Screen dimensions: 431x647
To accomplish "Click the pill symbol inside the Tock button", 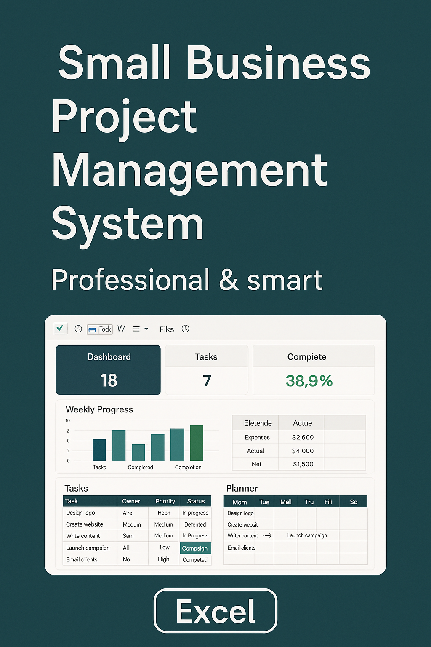I will click(x=92, y=329).
